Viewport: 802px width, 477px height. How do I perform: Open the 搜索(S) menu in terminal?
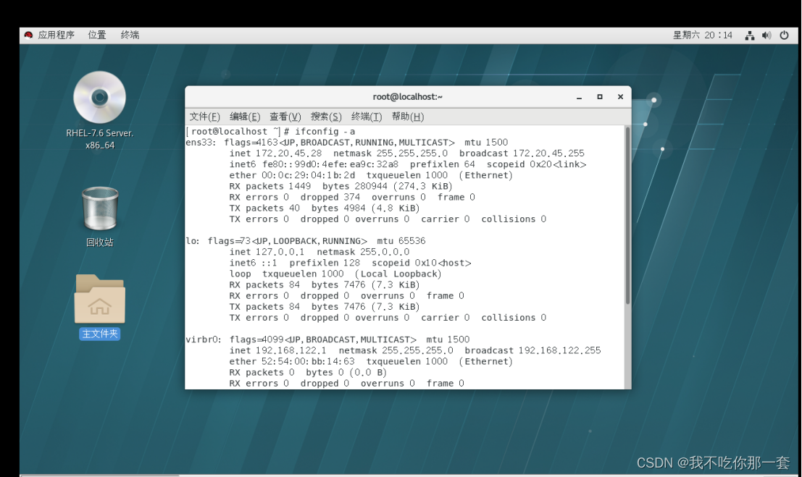[x=326, y=117]
